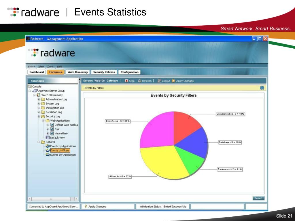Expand the Administration Log node

[39, 99]
